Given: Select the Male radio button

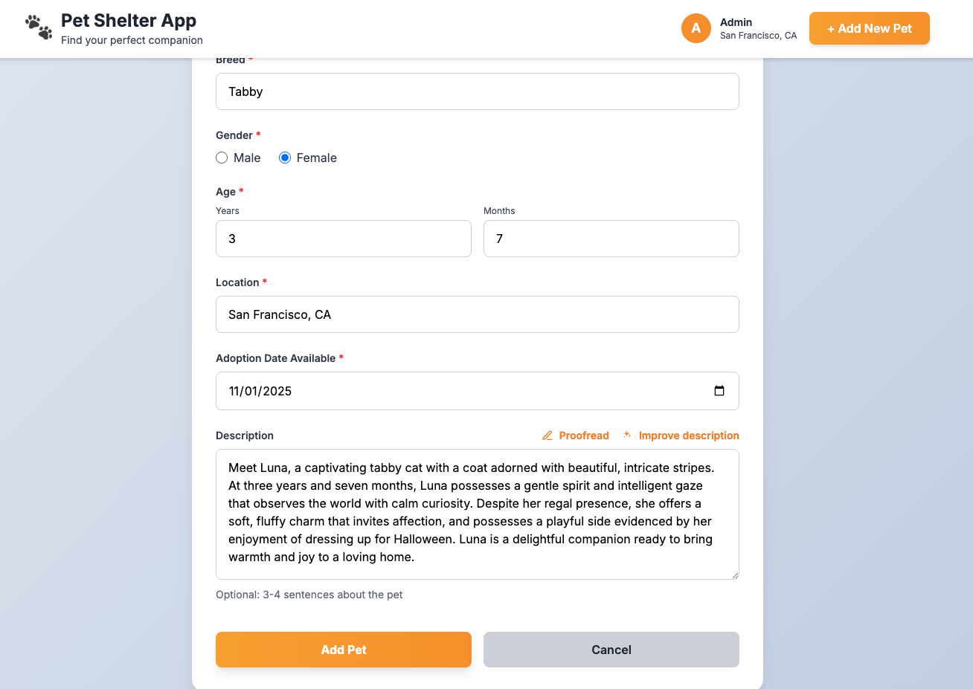Looking at the screenshot, I should tap(222, 158).
